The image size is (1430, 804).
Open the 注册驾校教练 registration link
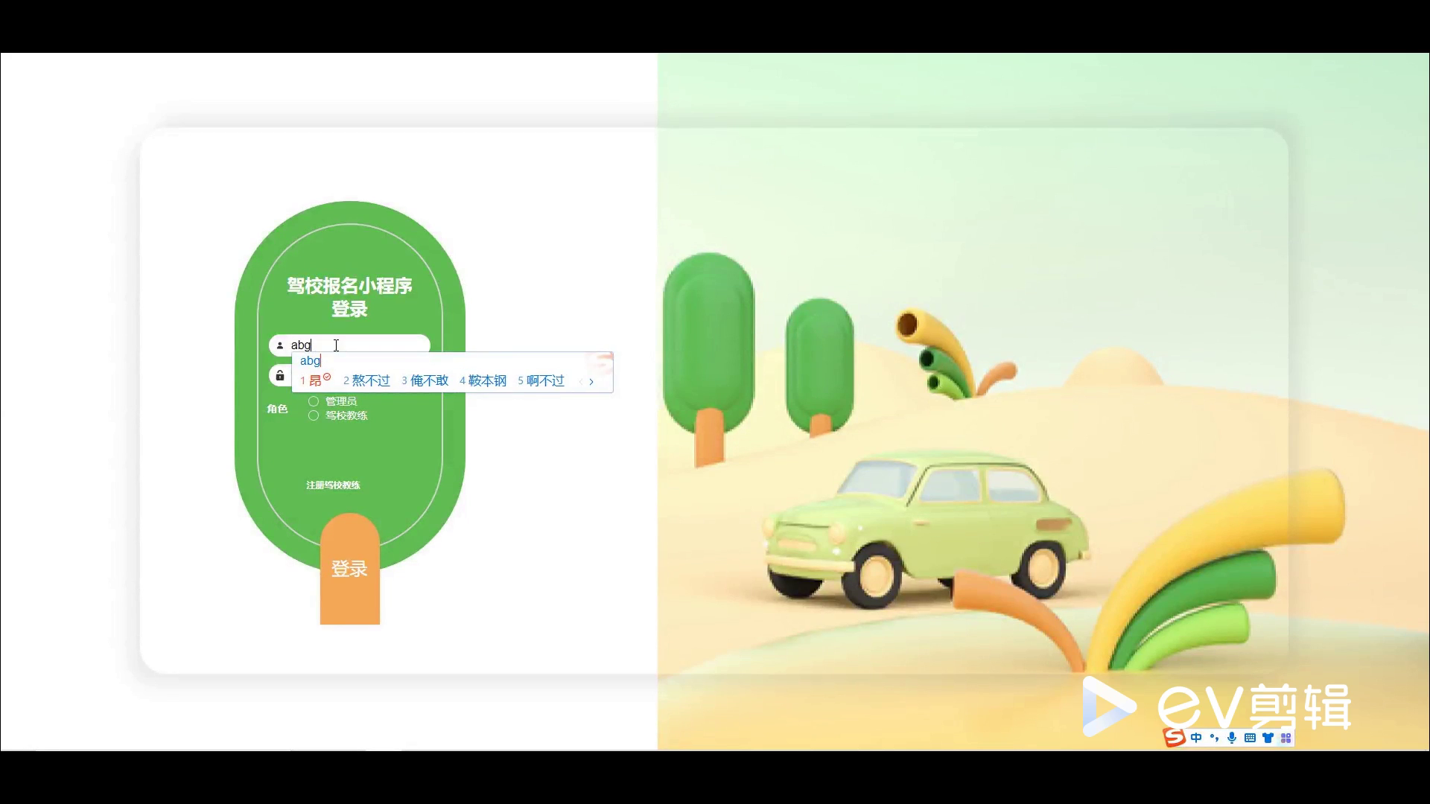[333, 485]
